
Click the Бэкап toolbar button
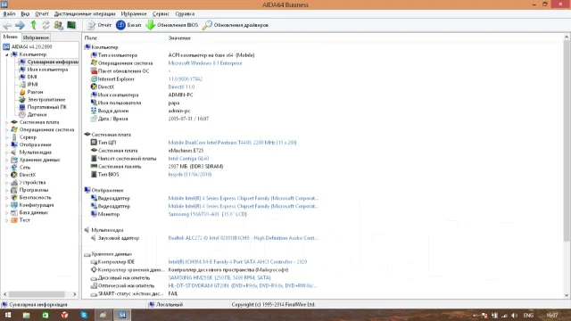[128, 25]
